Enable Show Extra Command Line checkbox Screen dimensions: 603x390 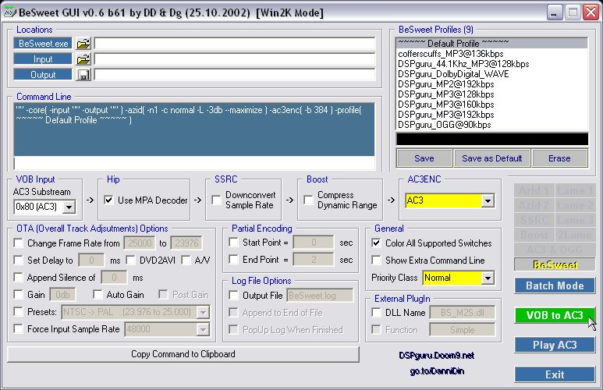[376, 261]
